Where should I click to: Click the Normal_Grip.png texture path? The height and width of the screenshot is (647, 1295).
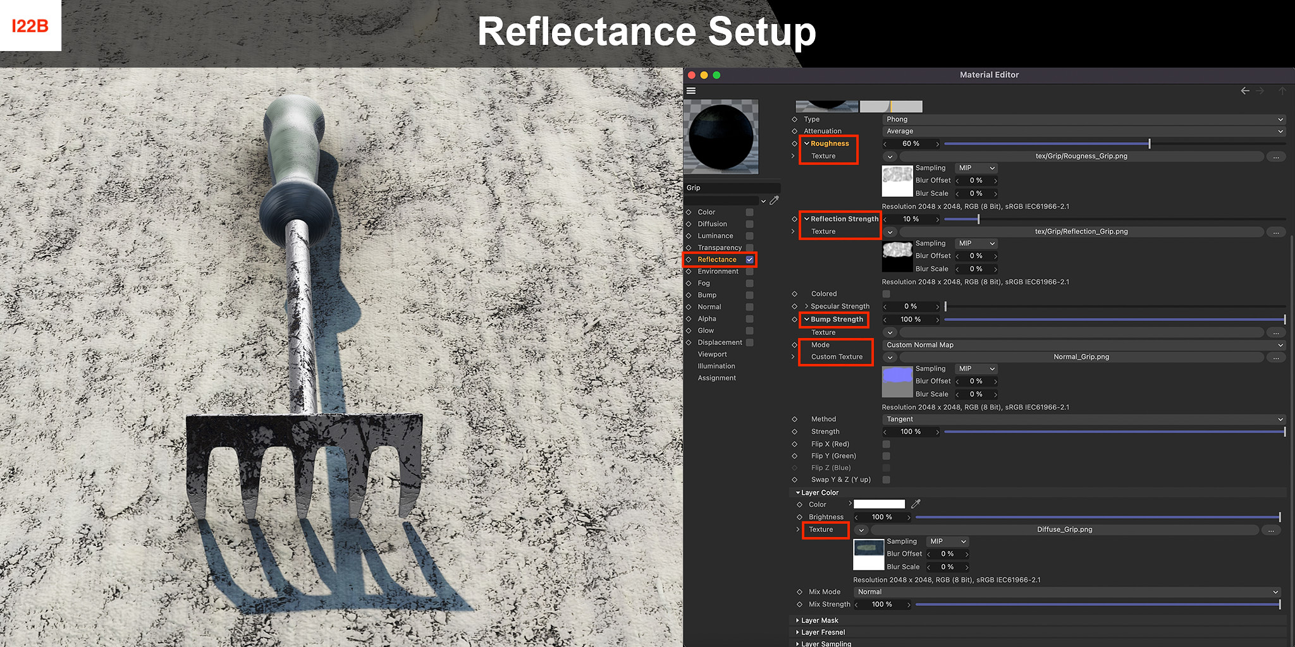[x=1081, y=357]
